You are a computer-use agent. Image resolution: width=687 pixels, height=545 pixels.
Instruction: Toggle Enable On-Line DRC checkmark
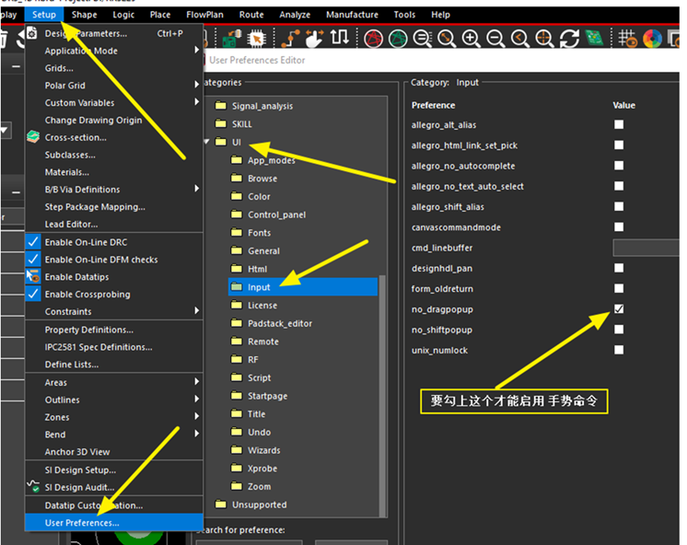click(33, 242)
